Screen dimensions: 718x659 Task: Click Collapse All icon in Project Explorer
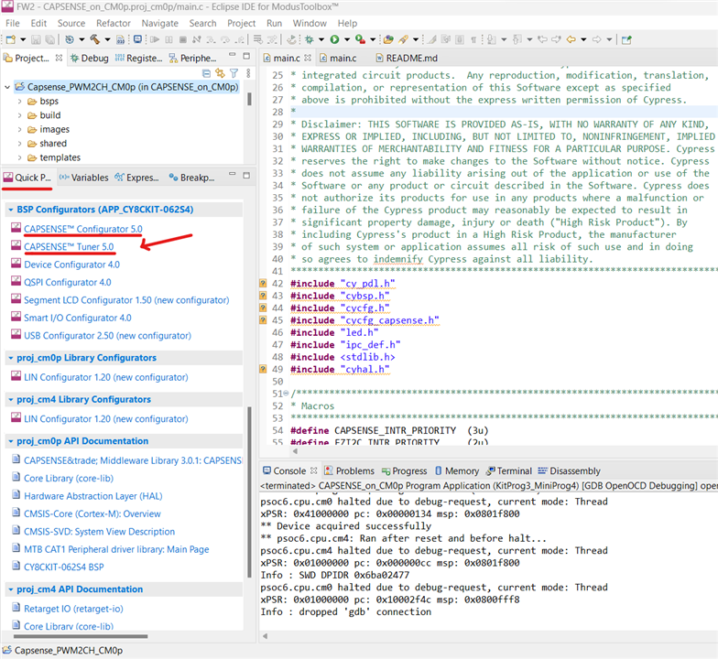pyautogui.click(x=207, y=73)
